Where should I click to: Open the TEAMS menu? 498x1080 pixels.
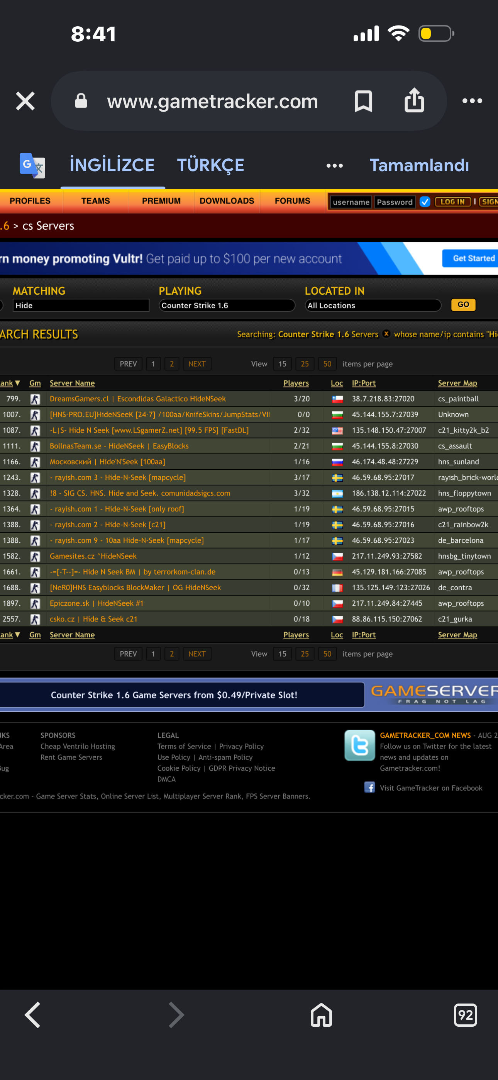tap(96, 201)
